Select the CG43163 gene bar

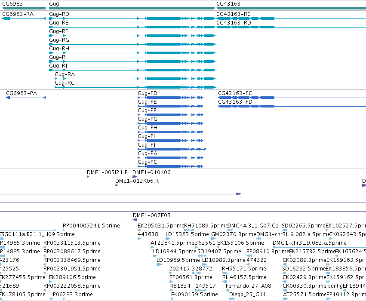pyautogui.click(x=291, y=8)
